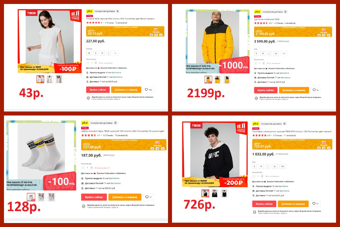Click 'Купить сейчас' for the yellow jacket
Image resolution: width=340 pixels, height=227 pixels.
(266, 90)
